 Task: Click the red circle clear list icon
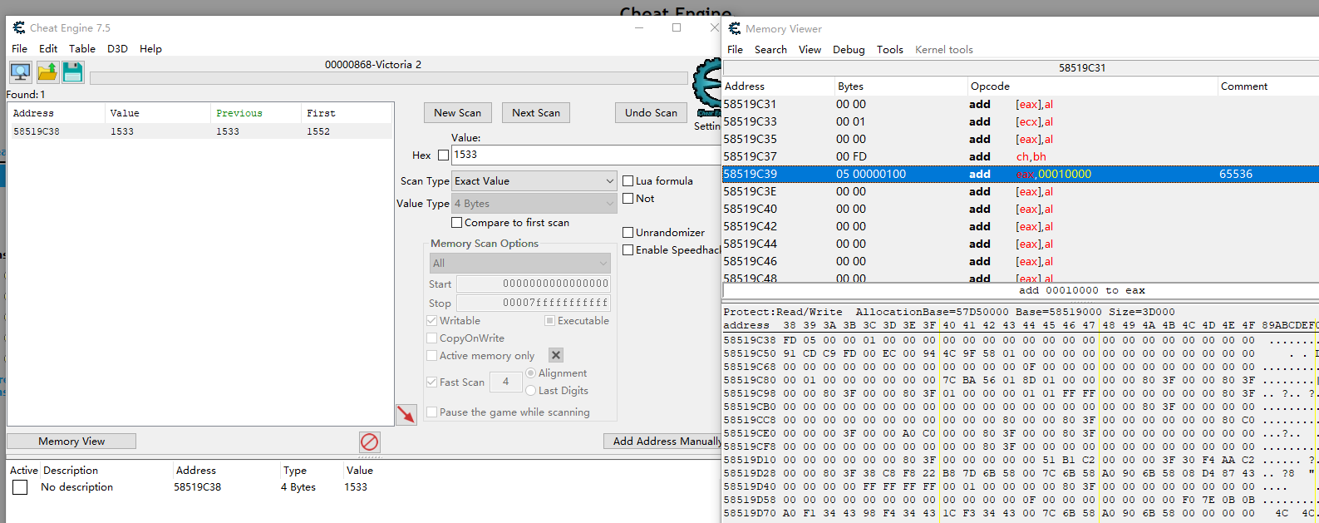369,442
